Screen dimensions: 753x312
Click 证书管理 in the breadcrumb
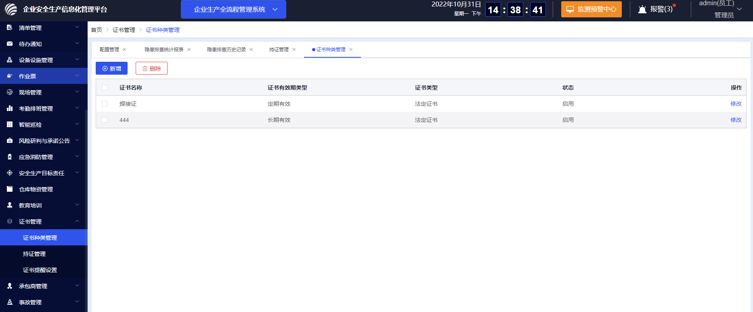(x=124, y=30)
